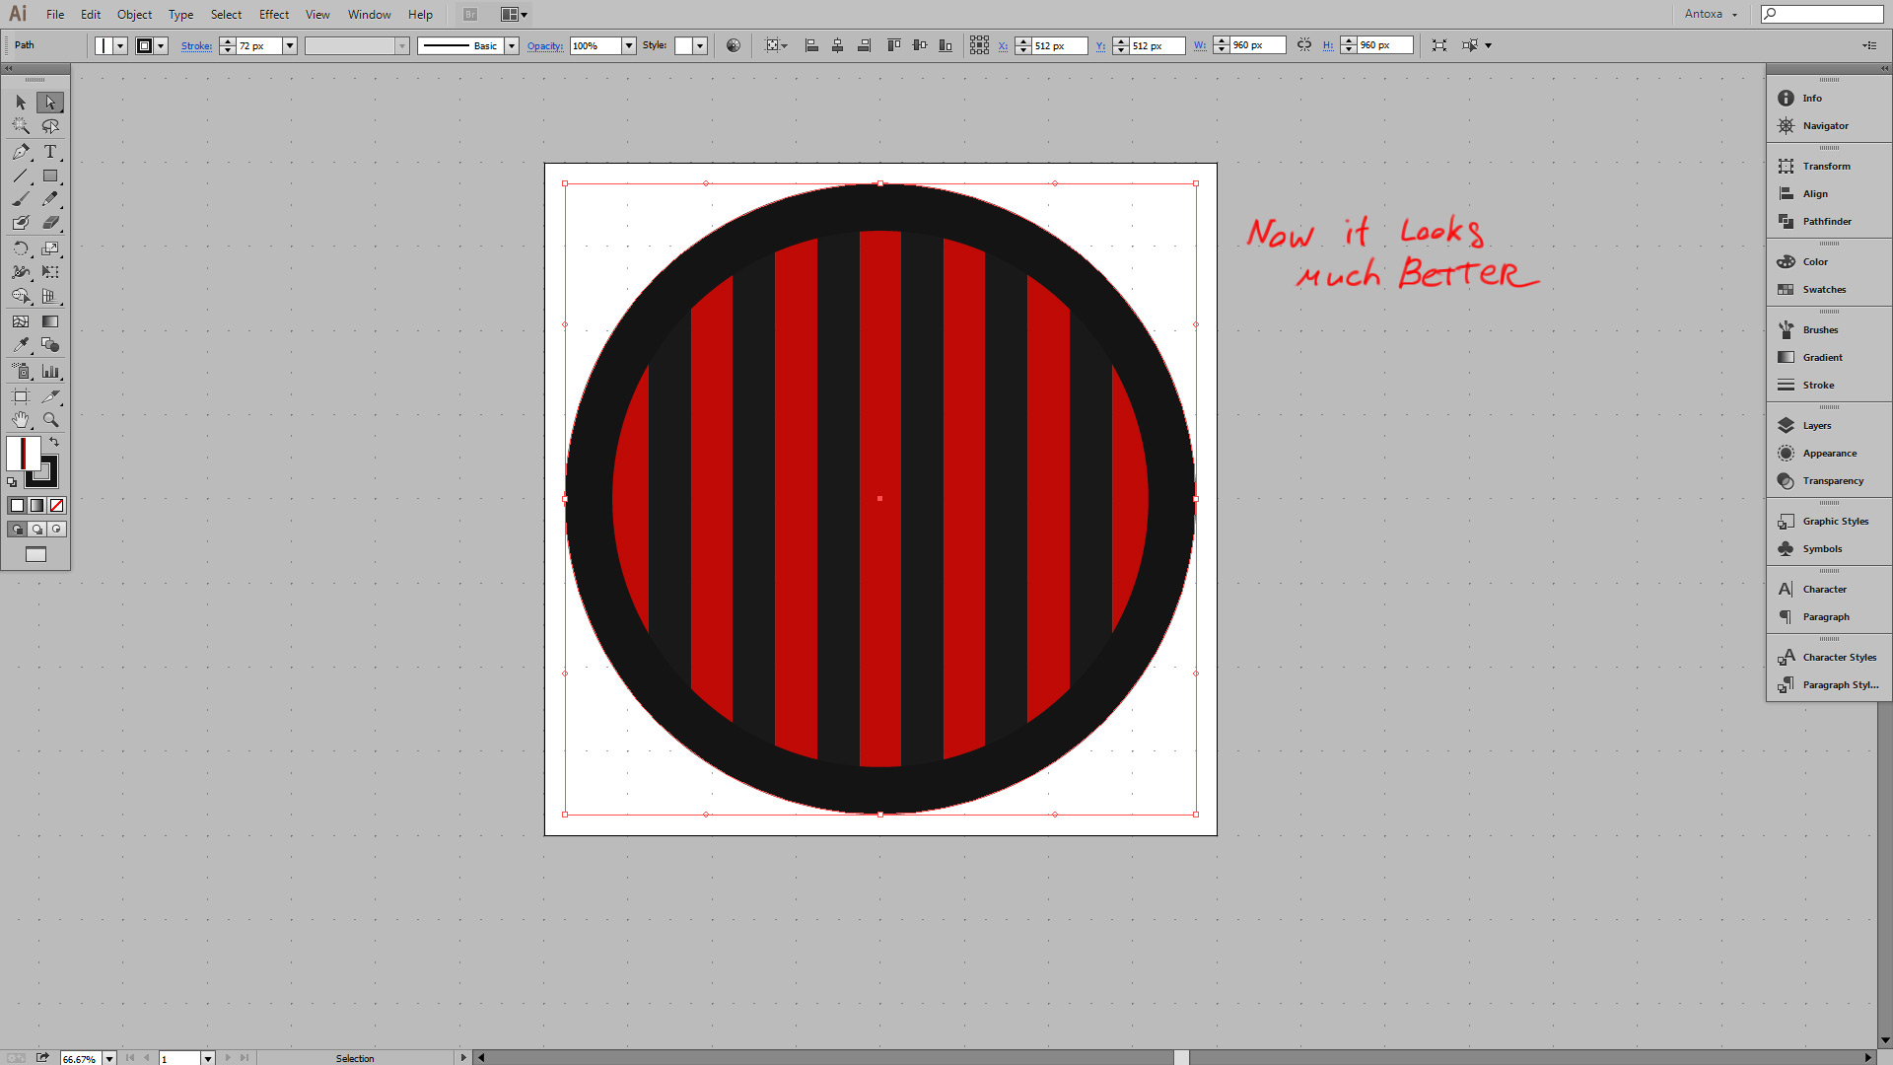Select the Paintbrush tool

click(x=21, y=199)
